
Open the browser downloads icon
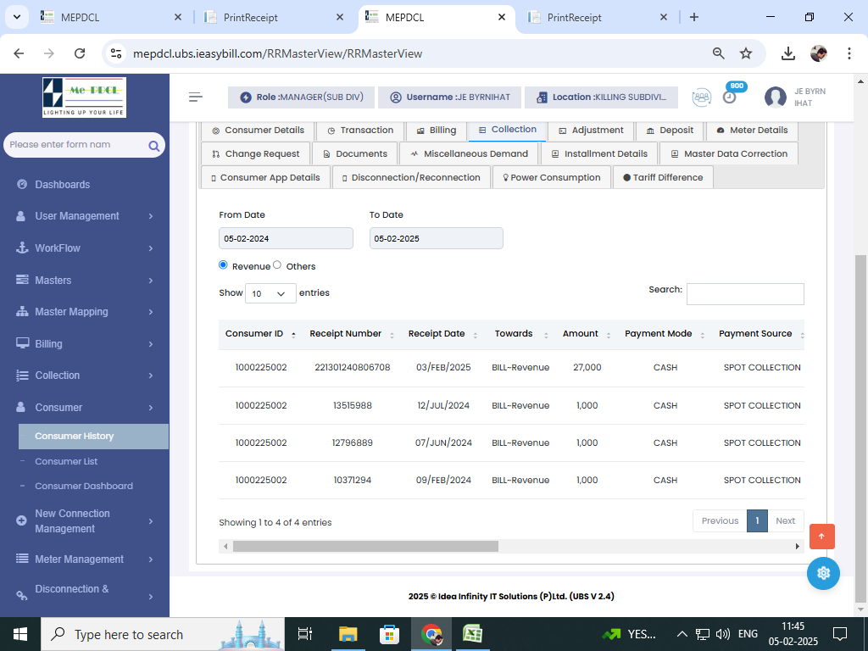[787, 53]
